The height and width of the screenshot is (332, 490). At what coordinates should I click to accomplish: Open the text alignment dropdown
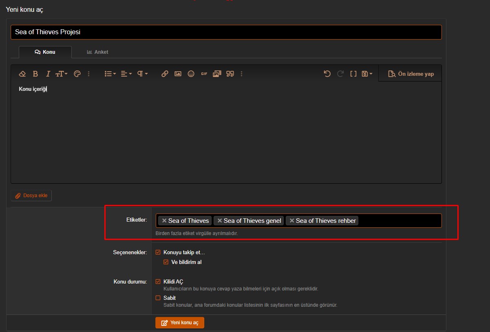pos(126,74)
